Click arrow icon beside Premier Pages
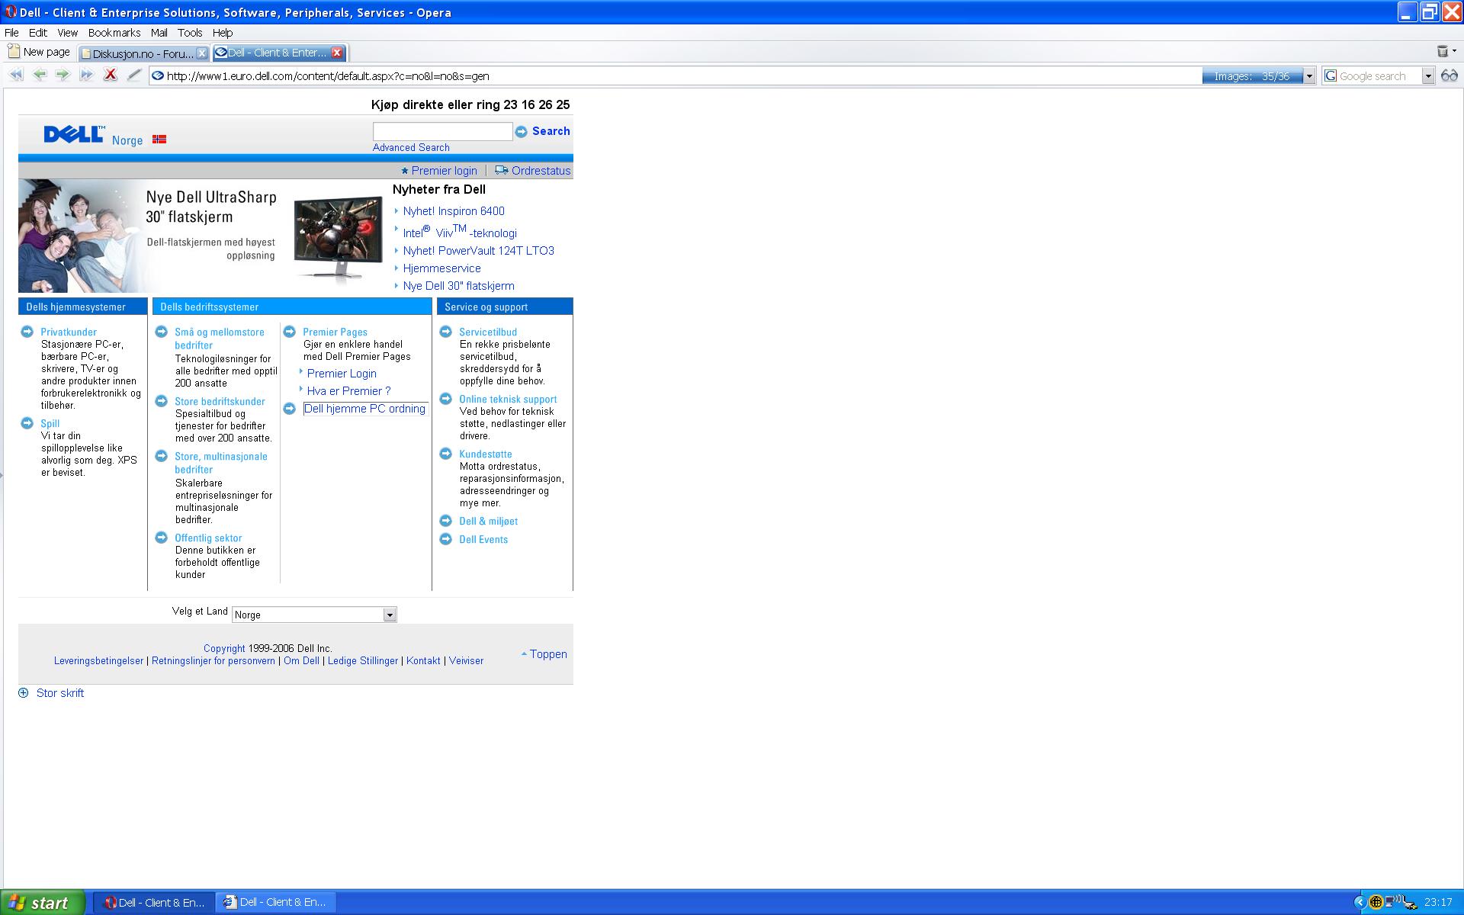1464x915 pixels. [x=290, y=332]
